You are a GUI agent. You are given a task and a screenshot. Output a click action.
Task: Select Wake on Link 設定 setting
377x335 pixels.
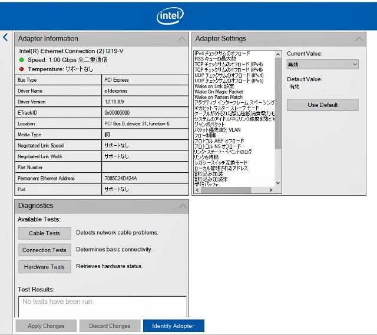(214, 86)
